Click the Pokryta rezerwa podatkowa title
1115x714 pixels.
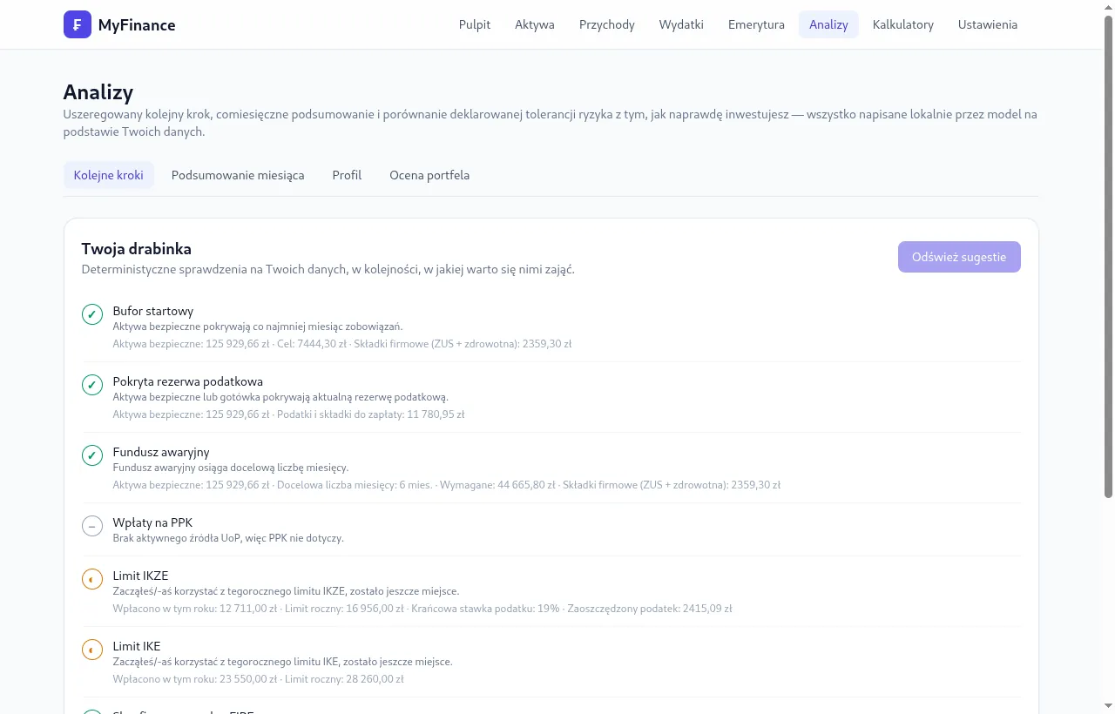click(188, 381)
